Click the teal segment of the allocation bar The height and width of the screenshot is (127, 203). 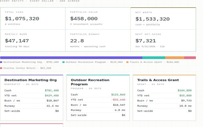click(154, 58)
